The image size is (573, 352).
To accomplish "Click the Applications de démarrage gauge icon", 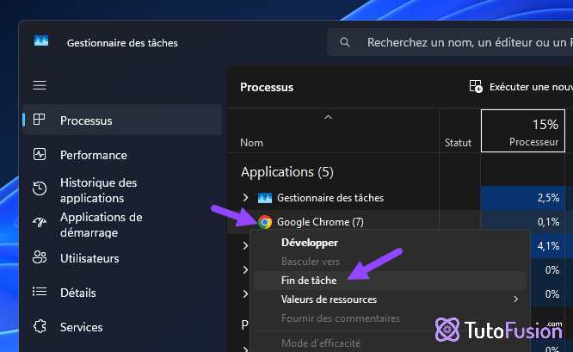I will (x=40, y=222).
